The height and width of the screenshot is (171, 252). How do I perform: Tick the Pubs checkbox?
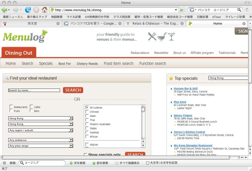click(11, 110)
